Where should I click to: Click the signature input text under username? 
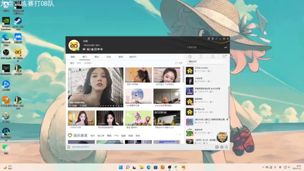point(92,45)
